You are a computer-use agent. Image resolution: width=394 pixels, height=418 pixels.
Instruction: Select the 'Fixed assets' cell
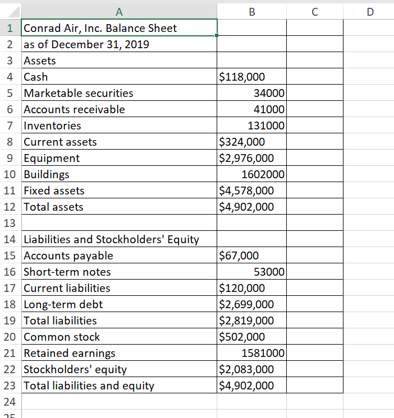[x=119, y=190]
